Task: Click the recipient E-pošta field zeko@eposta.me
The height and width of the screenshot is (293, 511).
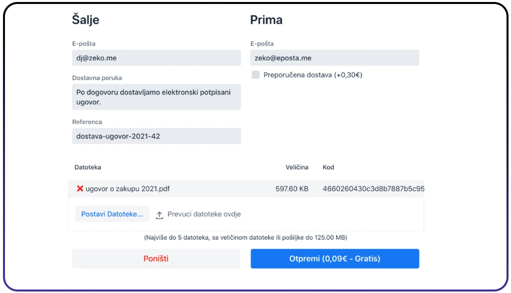Action: tap(335, 58)
